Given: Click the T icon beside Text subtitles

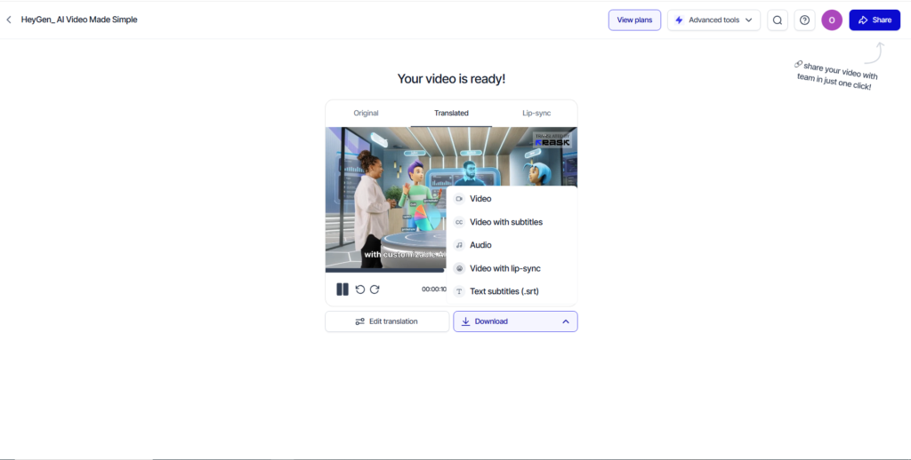Looking at the screenshot, I should pos(459,292).
